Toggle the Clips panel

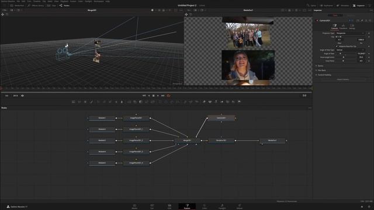[51, 5]
